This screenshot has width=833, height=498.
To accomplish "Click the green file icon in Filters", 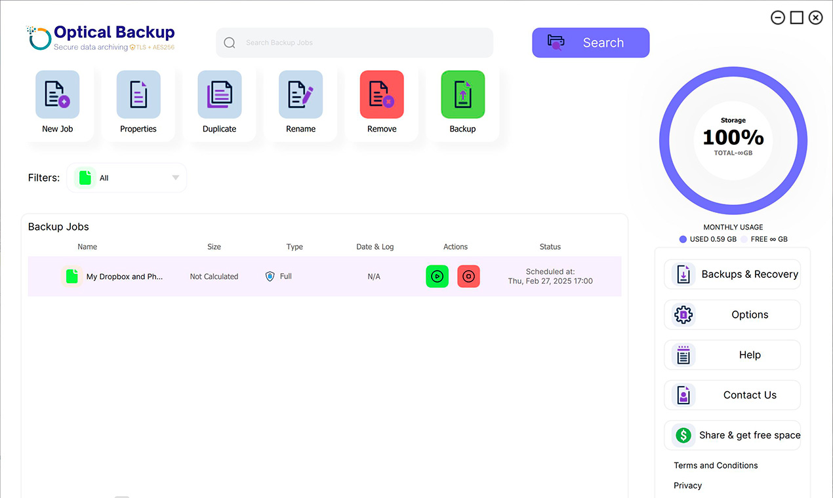I will (85, 178).
